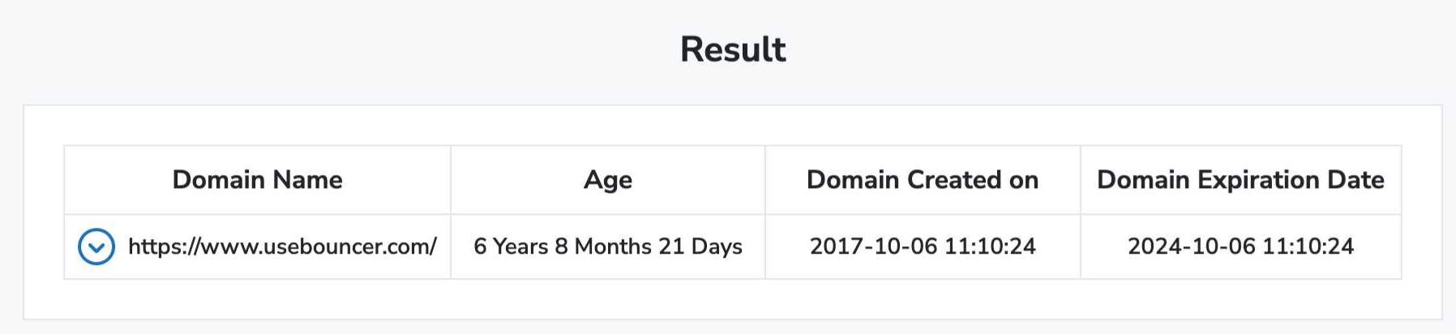Click empty space below the table in the result card
Viewport: 1456px width, 334px height.
[733, 299]
